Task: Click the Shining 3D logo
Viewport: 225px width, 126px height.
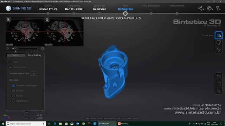Action: (19, 8)
